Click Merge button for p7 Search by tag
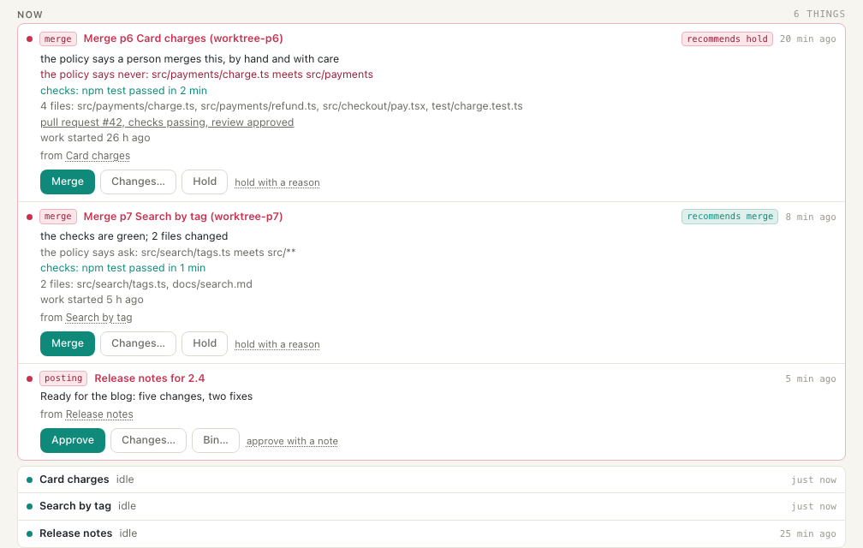This screenshot has width=863, height=548. point(67,343)
